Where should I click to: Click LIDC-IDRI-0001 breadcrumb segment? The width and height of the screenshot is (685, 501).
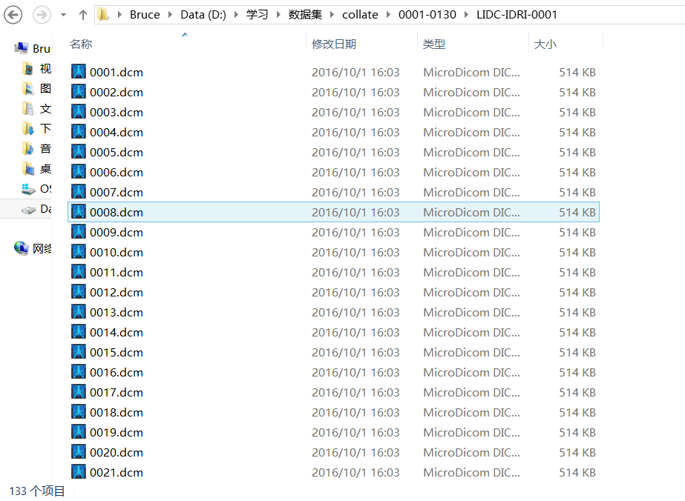(517, 15)
